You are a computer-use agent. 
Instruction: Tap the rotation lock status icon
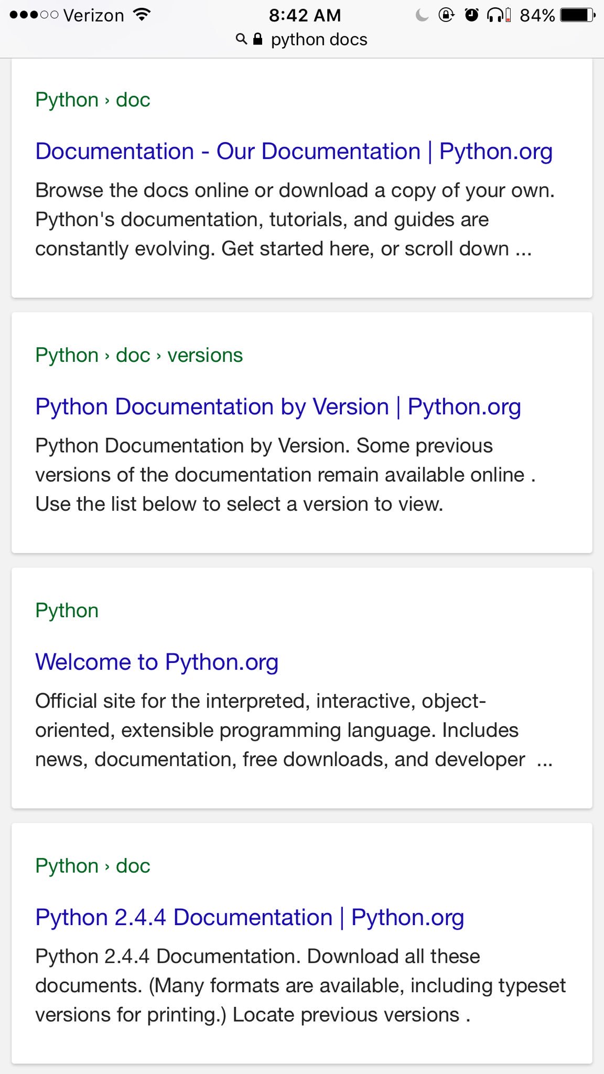tap(446, 15)
